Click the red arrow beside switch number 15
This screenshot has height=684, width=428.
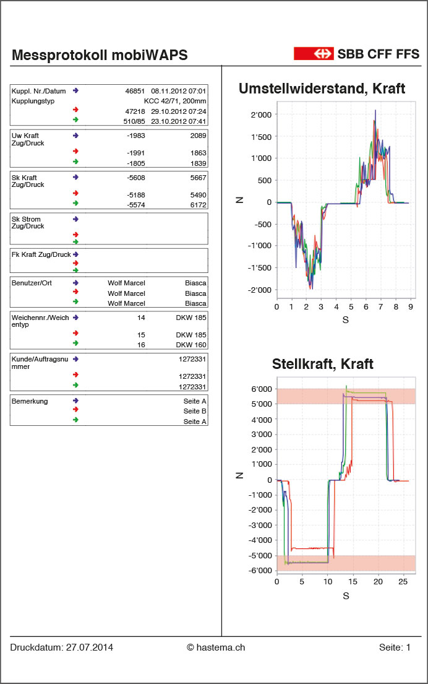click(x=75, y=333)
